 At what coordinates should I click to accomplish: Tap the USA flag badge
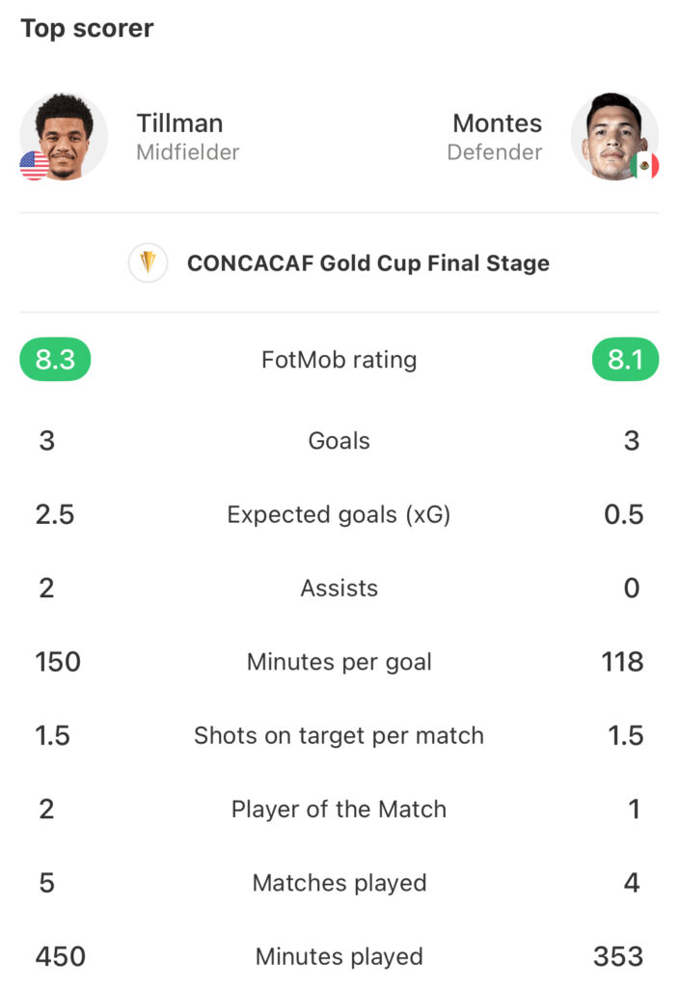click(x=35, y=166)
